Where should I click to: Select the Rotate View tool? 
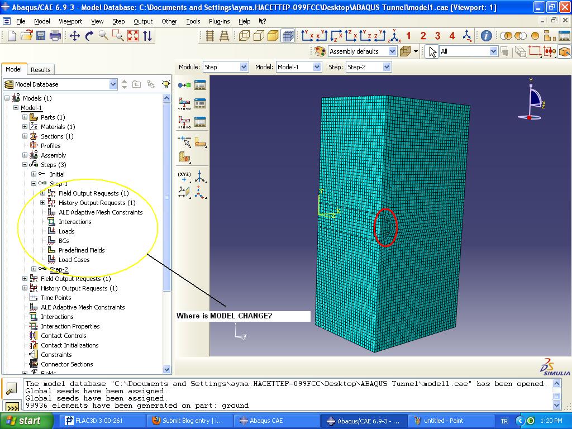(x=89, y=36)
